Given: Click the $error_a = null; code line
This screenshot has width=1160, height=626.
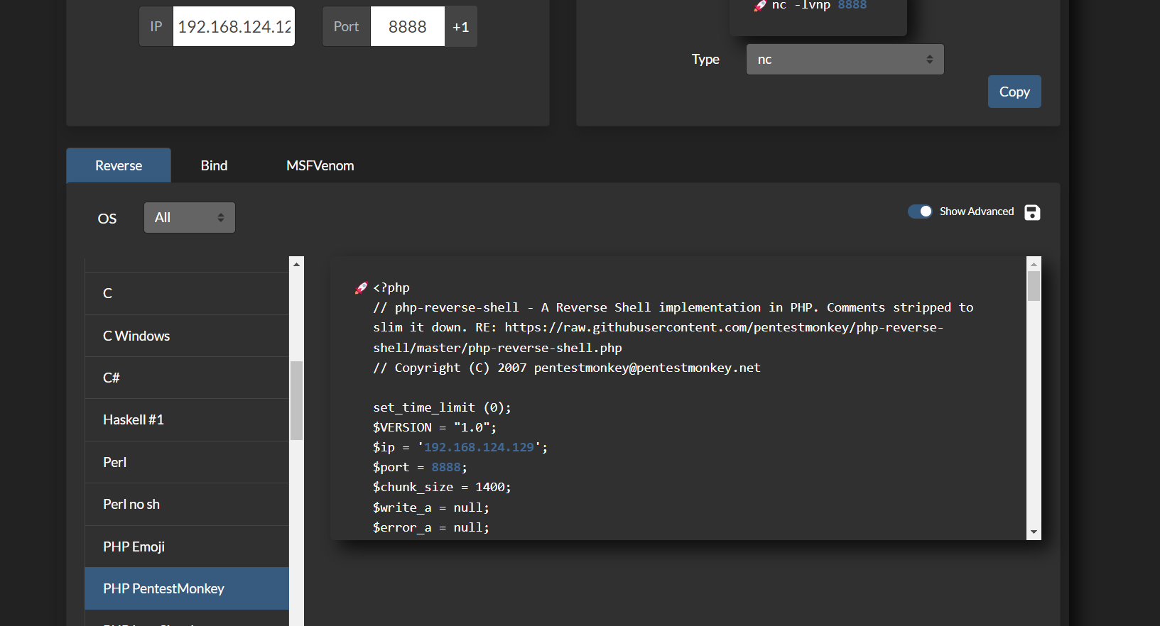Looking at the screenshot, I should [x=431, y=527].
